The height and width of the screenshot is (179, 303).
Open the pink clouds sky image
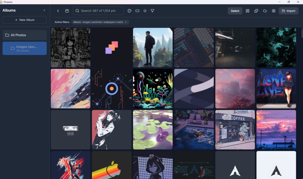pos(235,89)
